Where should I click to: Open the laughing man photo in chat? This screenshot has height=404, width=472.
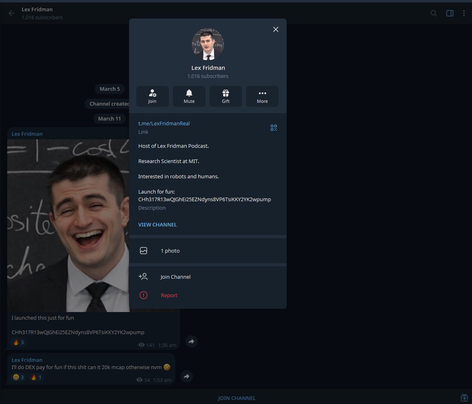coord(68,225)
